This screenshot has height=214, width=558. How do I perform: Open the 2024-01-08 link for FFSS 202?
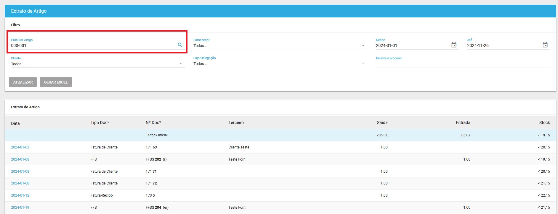click(20, 159)
